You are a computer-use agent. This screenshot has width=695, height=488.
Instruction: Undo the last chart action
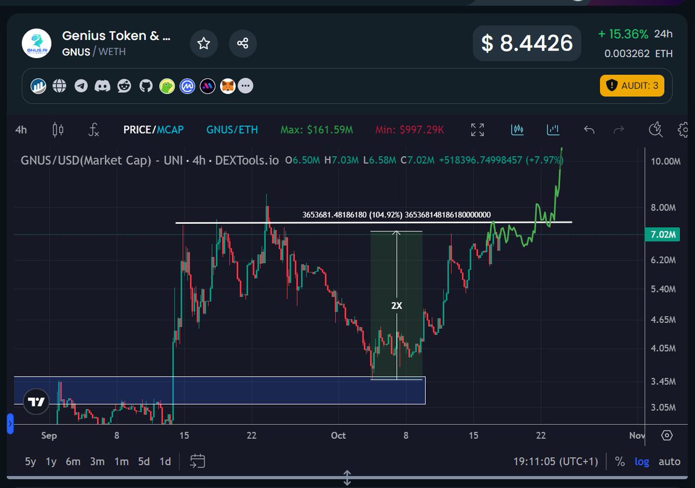point(588,130)
